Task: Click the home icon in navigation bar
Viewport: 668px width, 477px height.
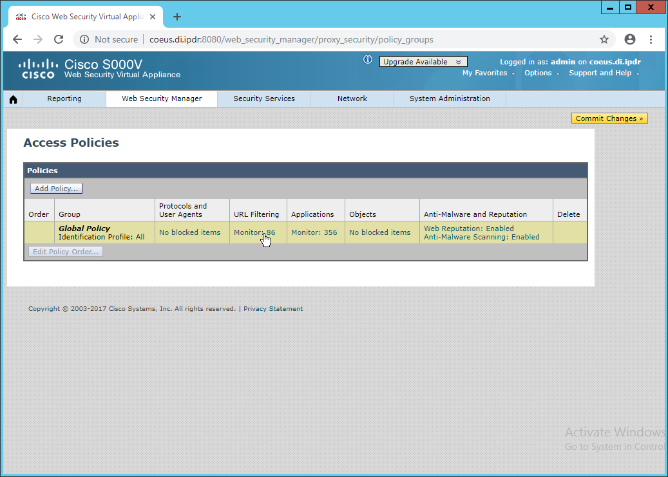Action: tap(14, 99)
